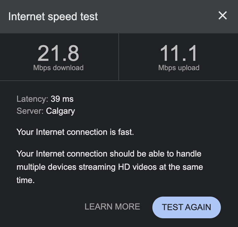Click the "Latency:" label
This screenshot has width=238, height=227.
click(32, 99)
